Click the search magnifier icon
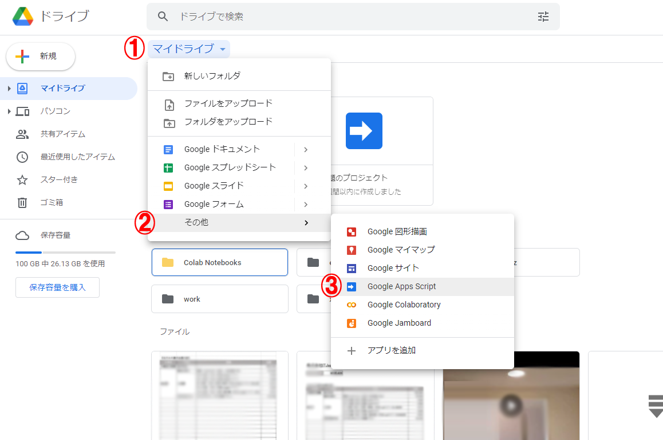Viewport: 663px width, 440px height. pos(163,17)
